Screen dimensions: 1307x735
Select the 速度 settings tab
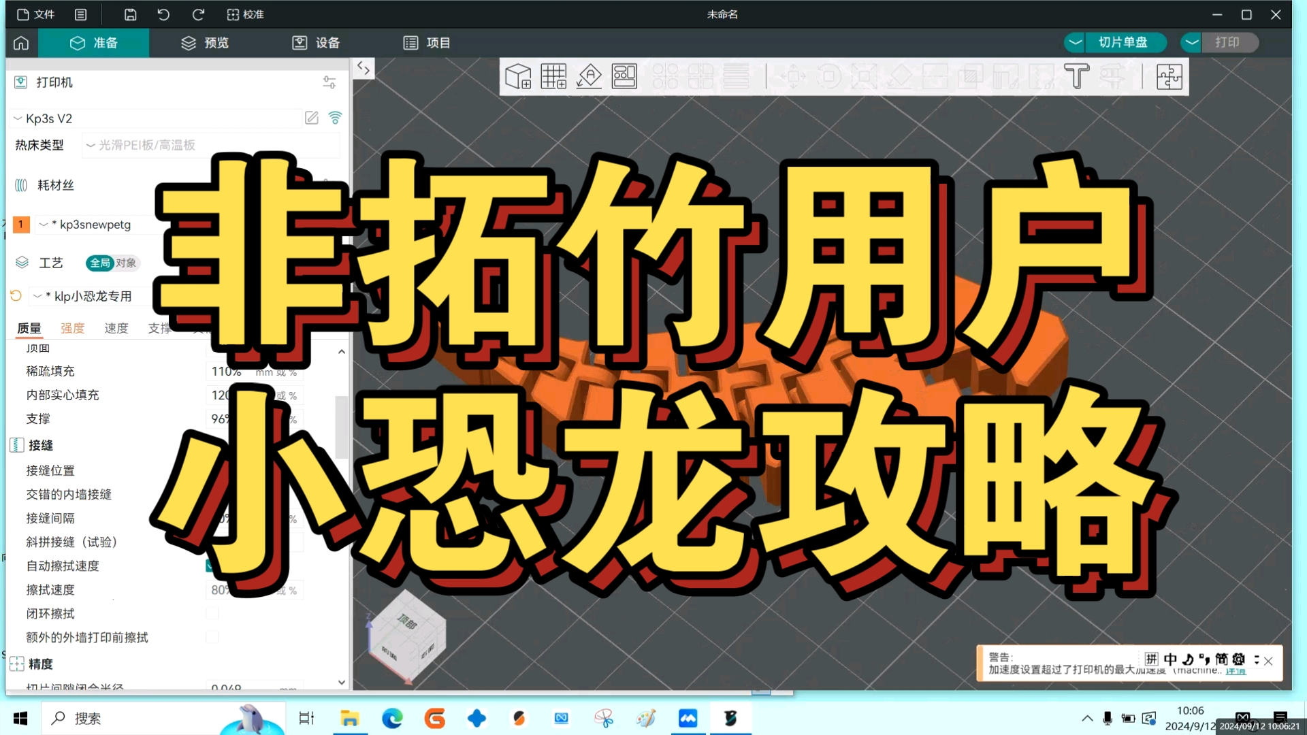coord(116,328)
